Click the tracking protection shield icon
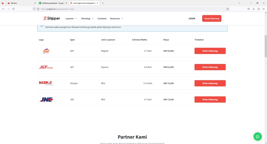 point(34,9)
